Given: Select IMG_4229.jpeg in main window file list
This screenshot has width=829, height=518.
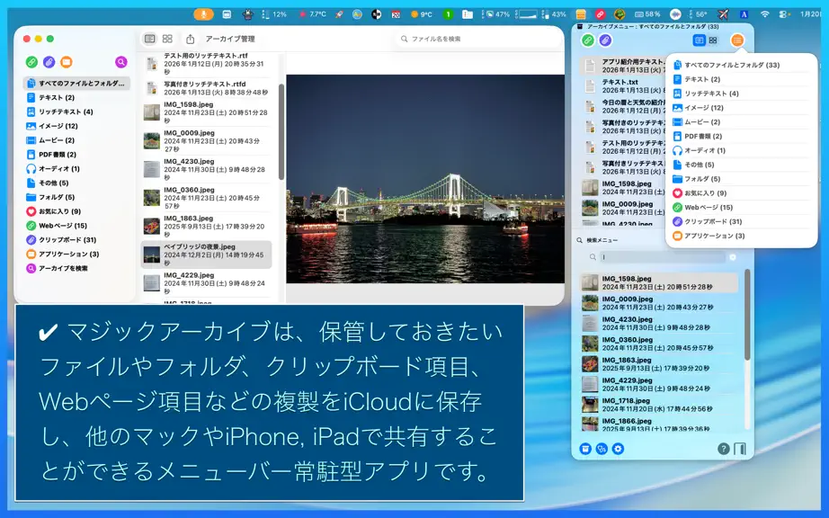Looking at the screenshot, I should click(x=206, y=283).
